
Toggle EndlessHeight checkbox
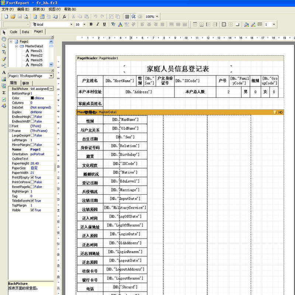[x=32, y=117]
